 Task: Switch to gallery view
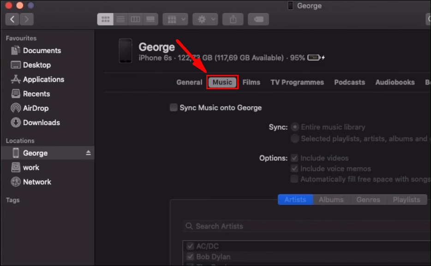pos(150,19)
